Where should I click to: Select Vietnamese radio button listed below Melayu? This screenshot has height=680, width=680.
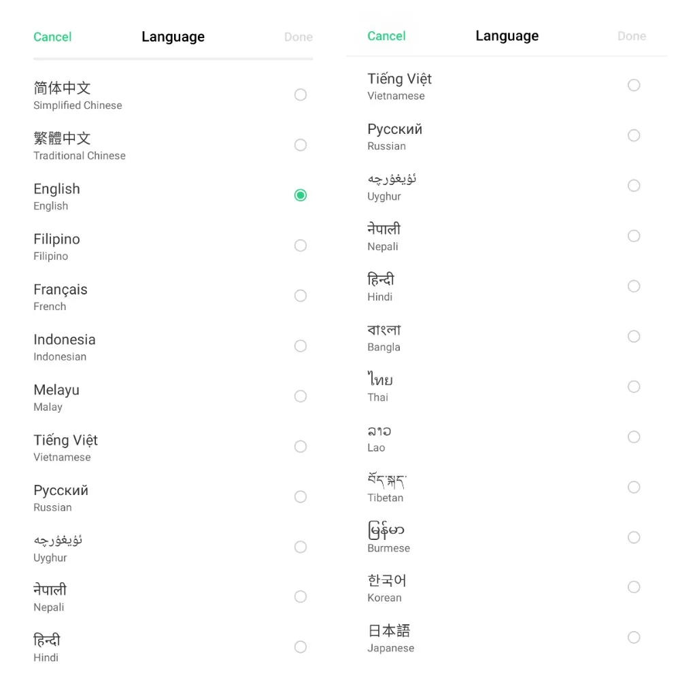[x=300, y=447]
